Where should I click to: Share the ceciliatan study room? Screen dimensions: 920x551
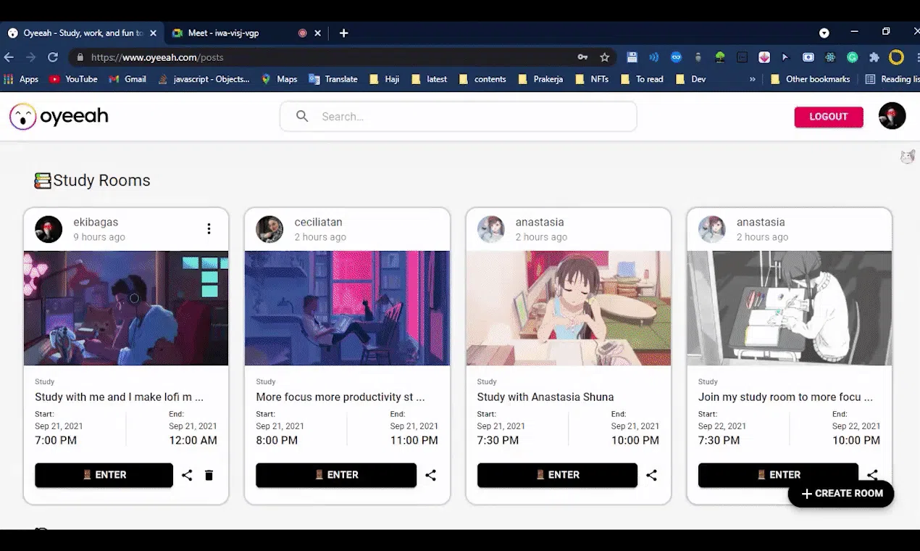coord(430,476)
